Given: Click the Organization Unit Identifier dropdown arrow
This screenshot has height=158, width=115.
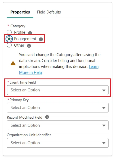Looking at the screenshot, I should pyautogui.click(x=104, y=143).
